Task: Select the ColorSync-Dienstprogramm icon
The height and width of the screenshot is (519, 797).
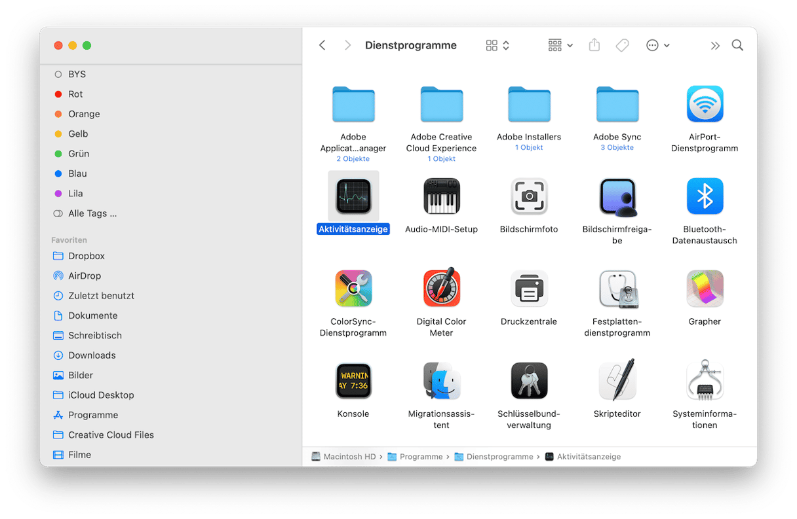Action: (x=353, y=289)
